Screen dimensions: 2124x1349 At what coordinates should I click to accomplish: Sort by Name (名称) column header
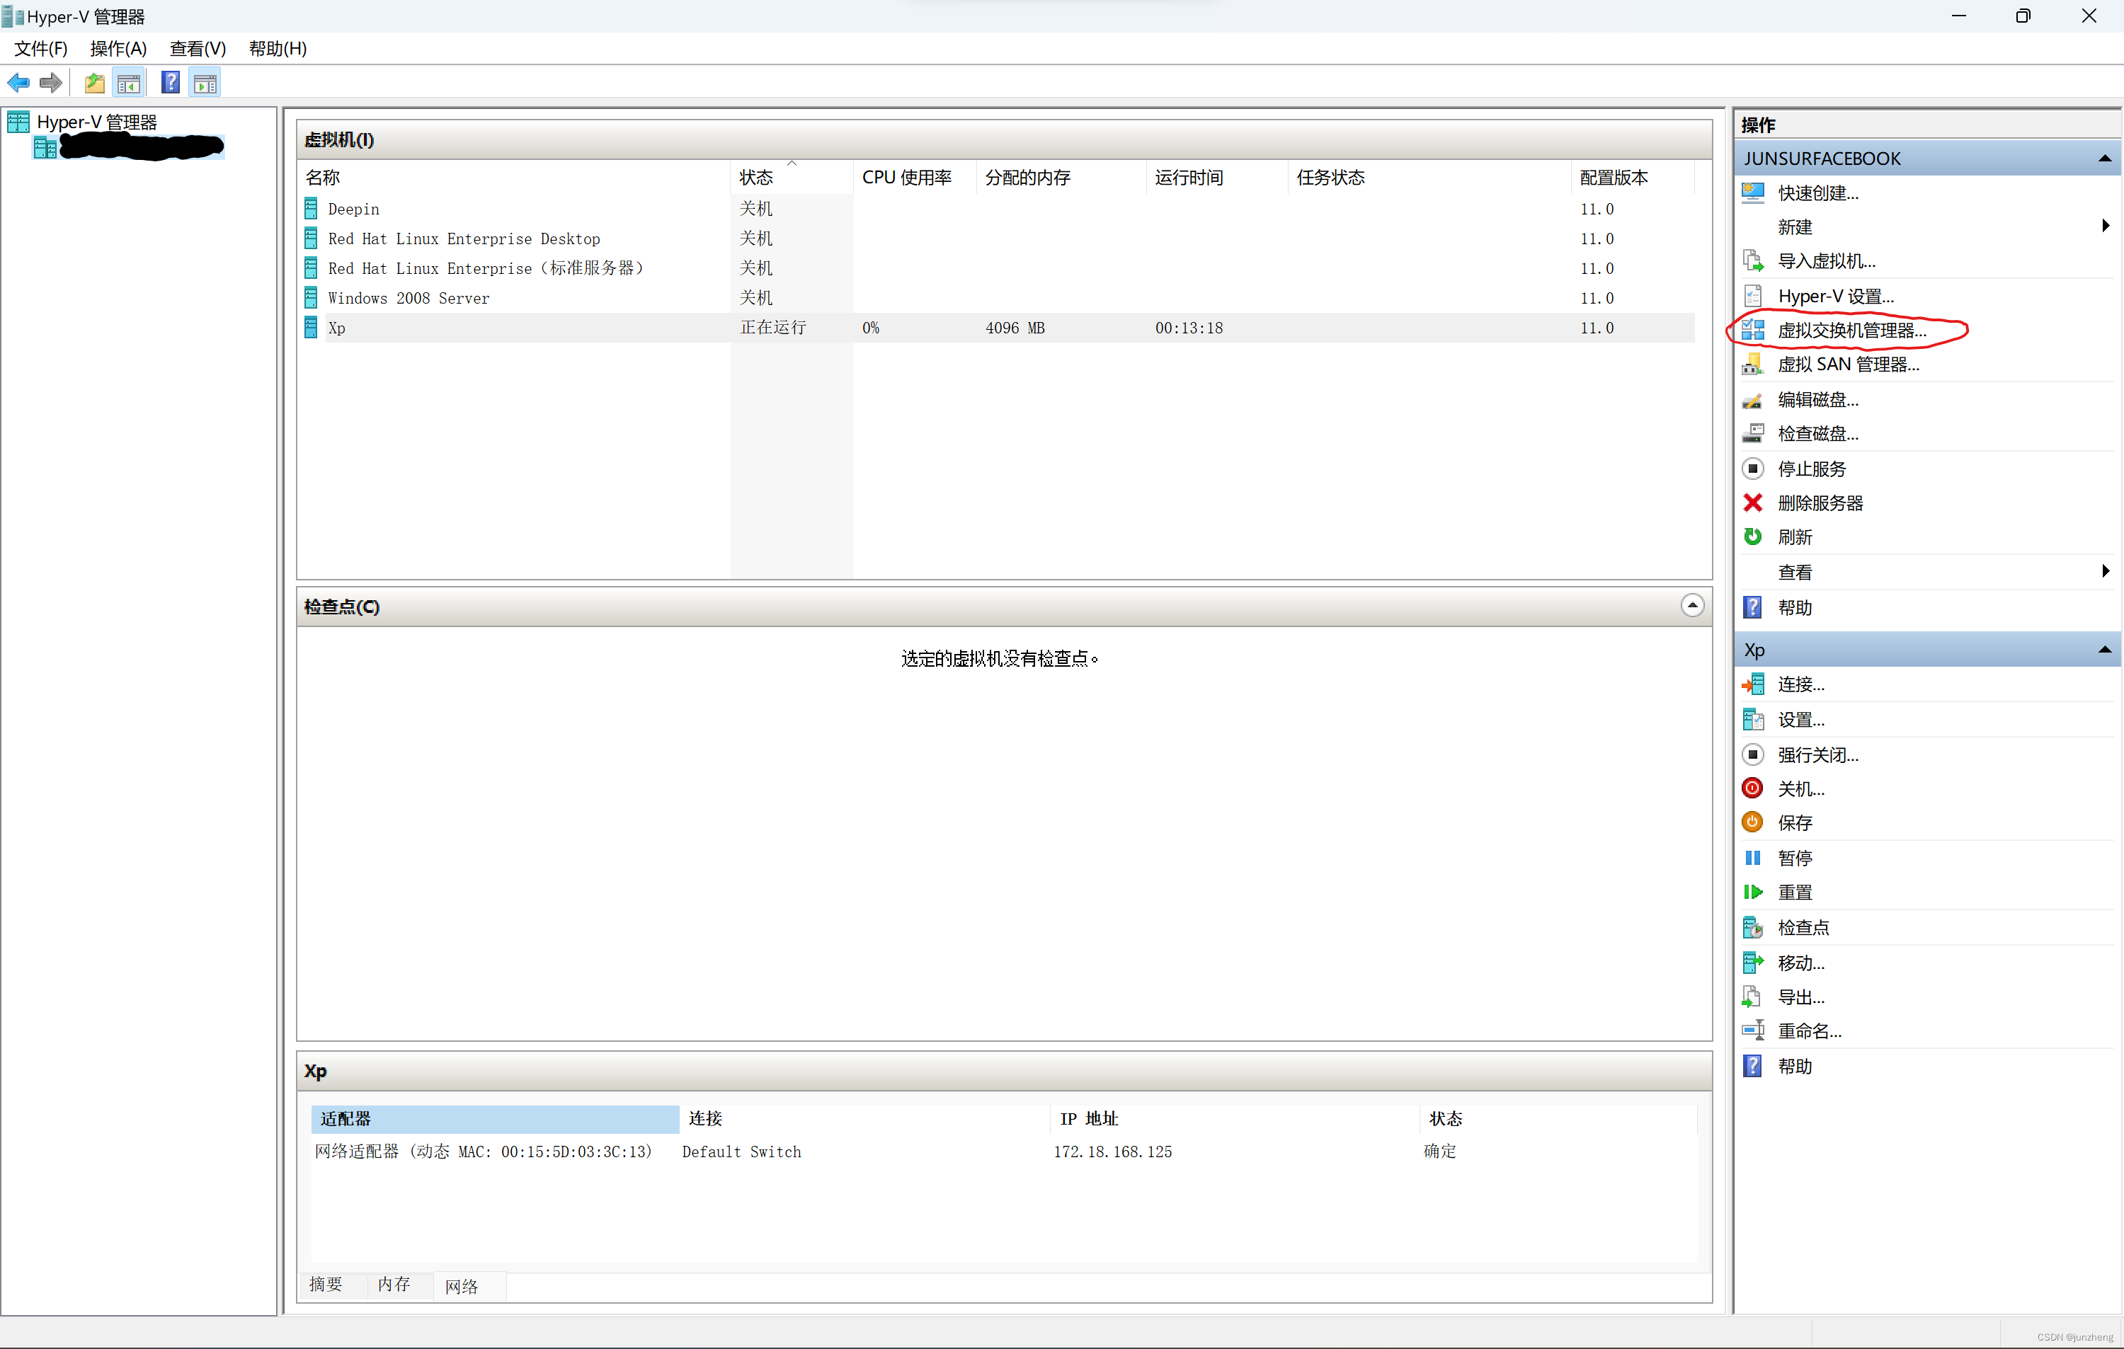tap(514, 177)
